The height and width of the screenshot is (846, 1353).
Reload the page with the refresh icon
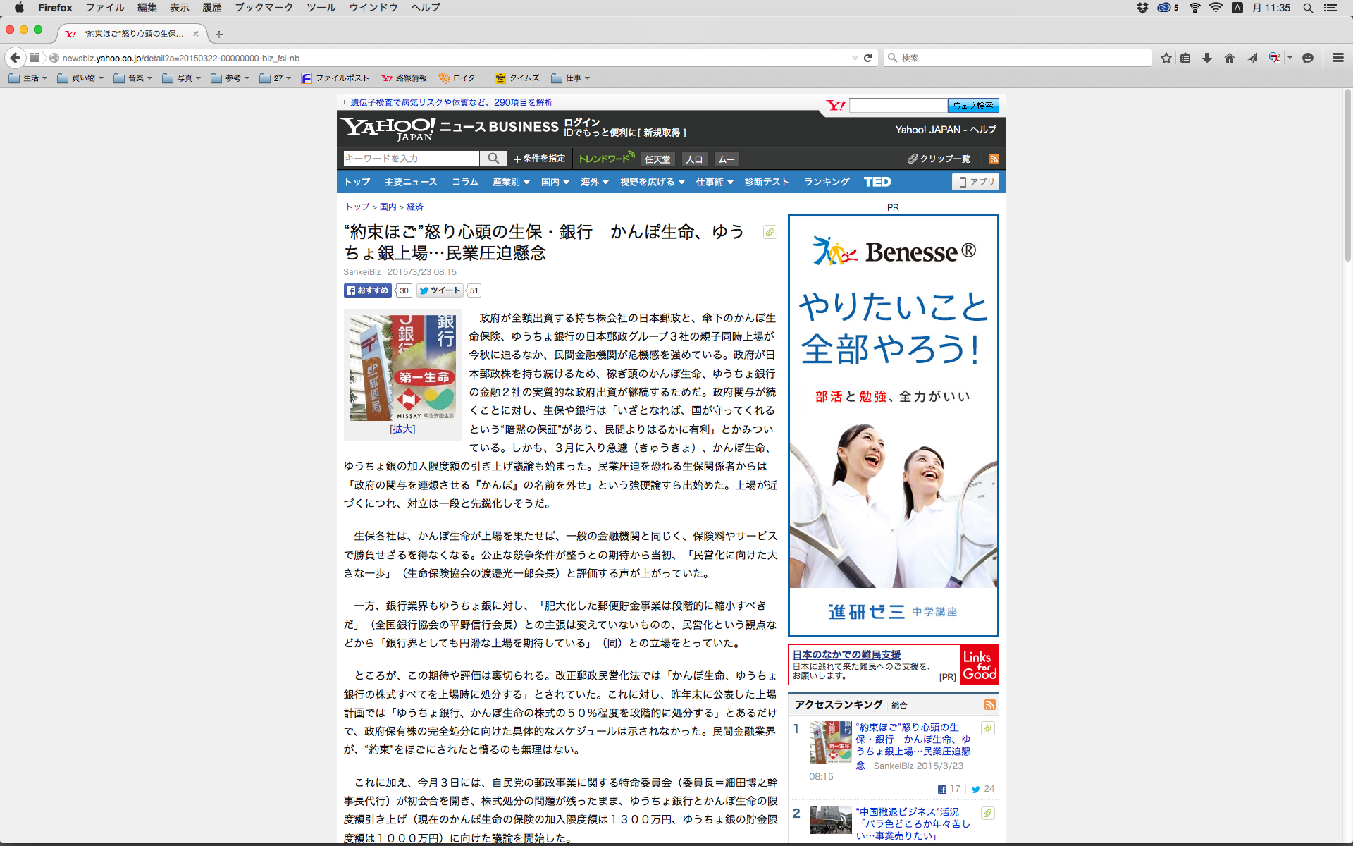click(868, 58)
